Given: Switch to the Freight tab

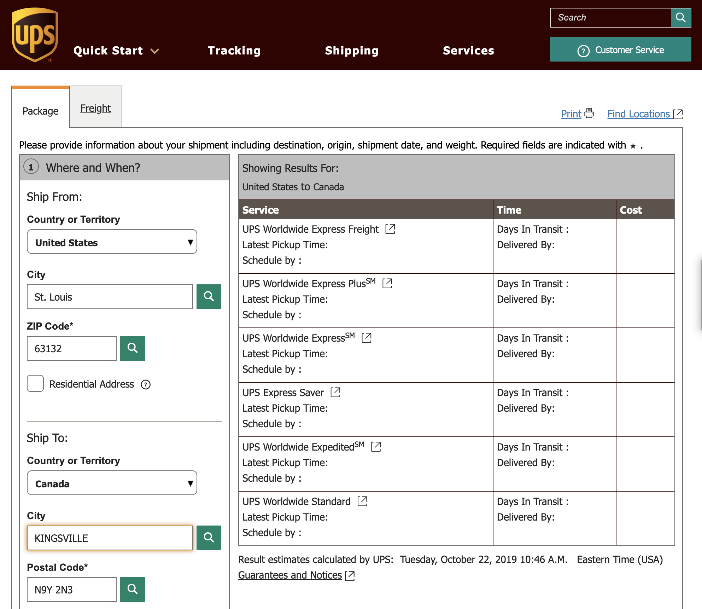Looking at the screenshot, I should (x=95, y=108).
